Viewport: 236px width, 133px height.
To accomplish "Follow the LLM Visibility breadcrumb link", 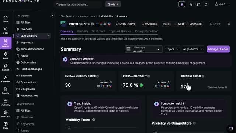I will pyautogui.click(x=105, y=16).
